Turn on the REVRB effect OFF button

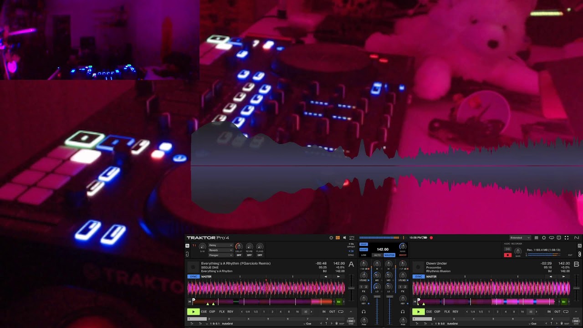point(249,255)
